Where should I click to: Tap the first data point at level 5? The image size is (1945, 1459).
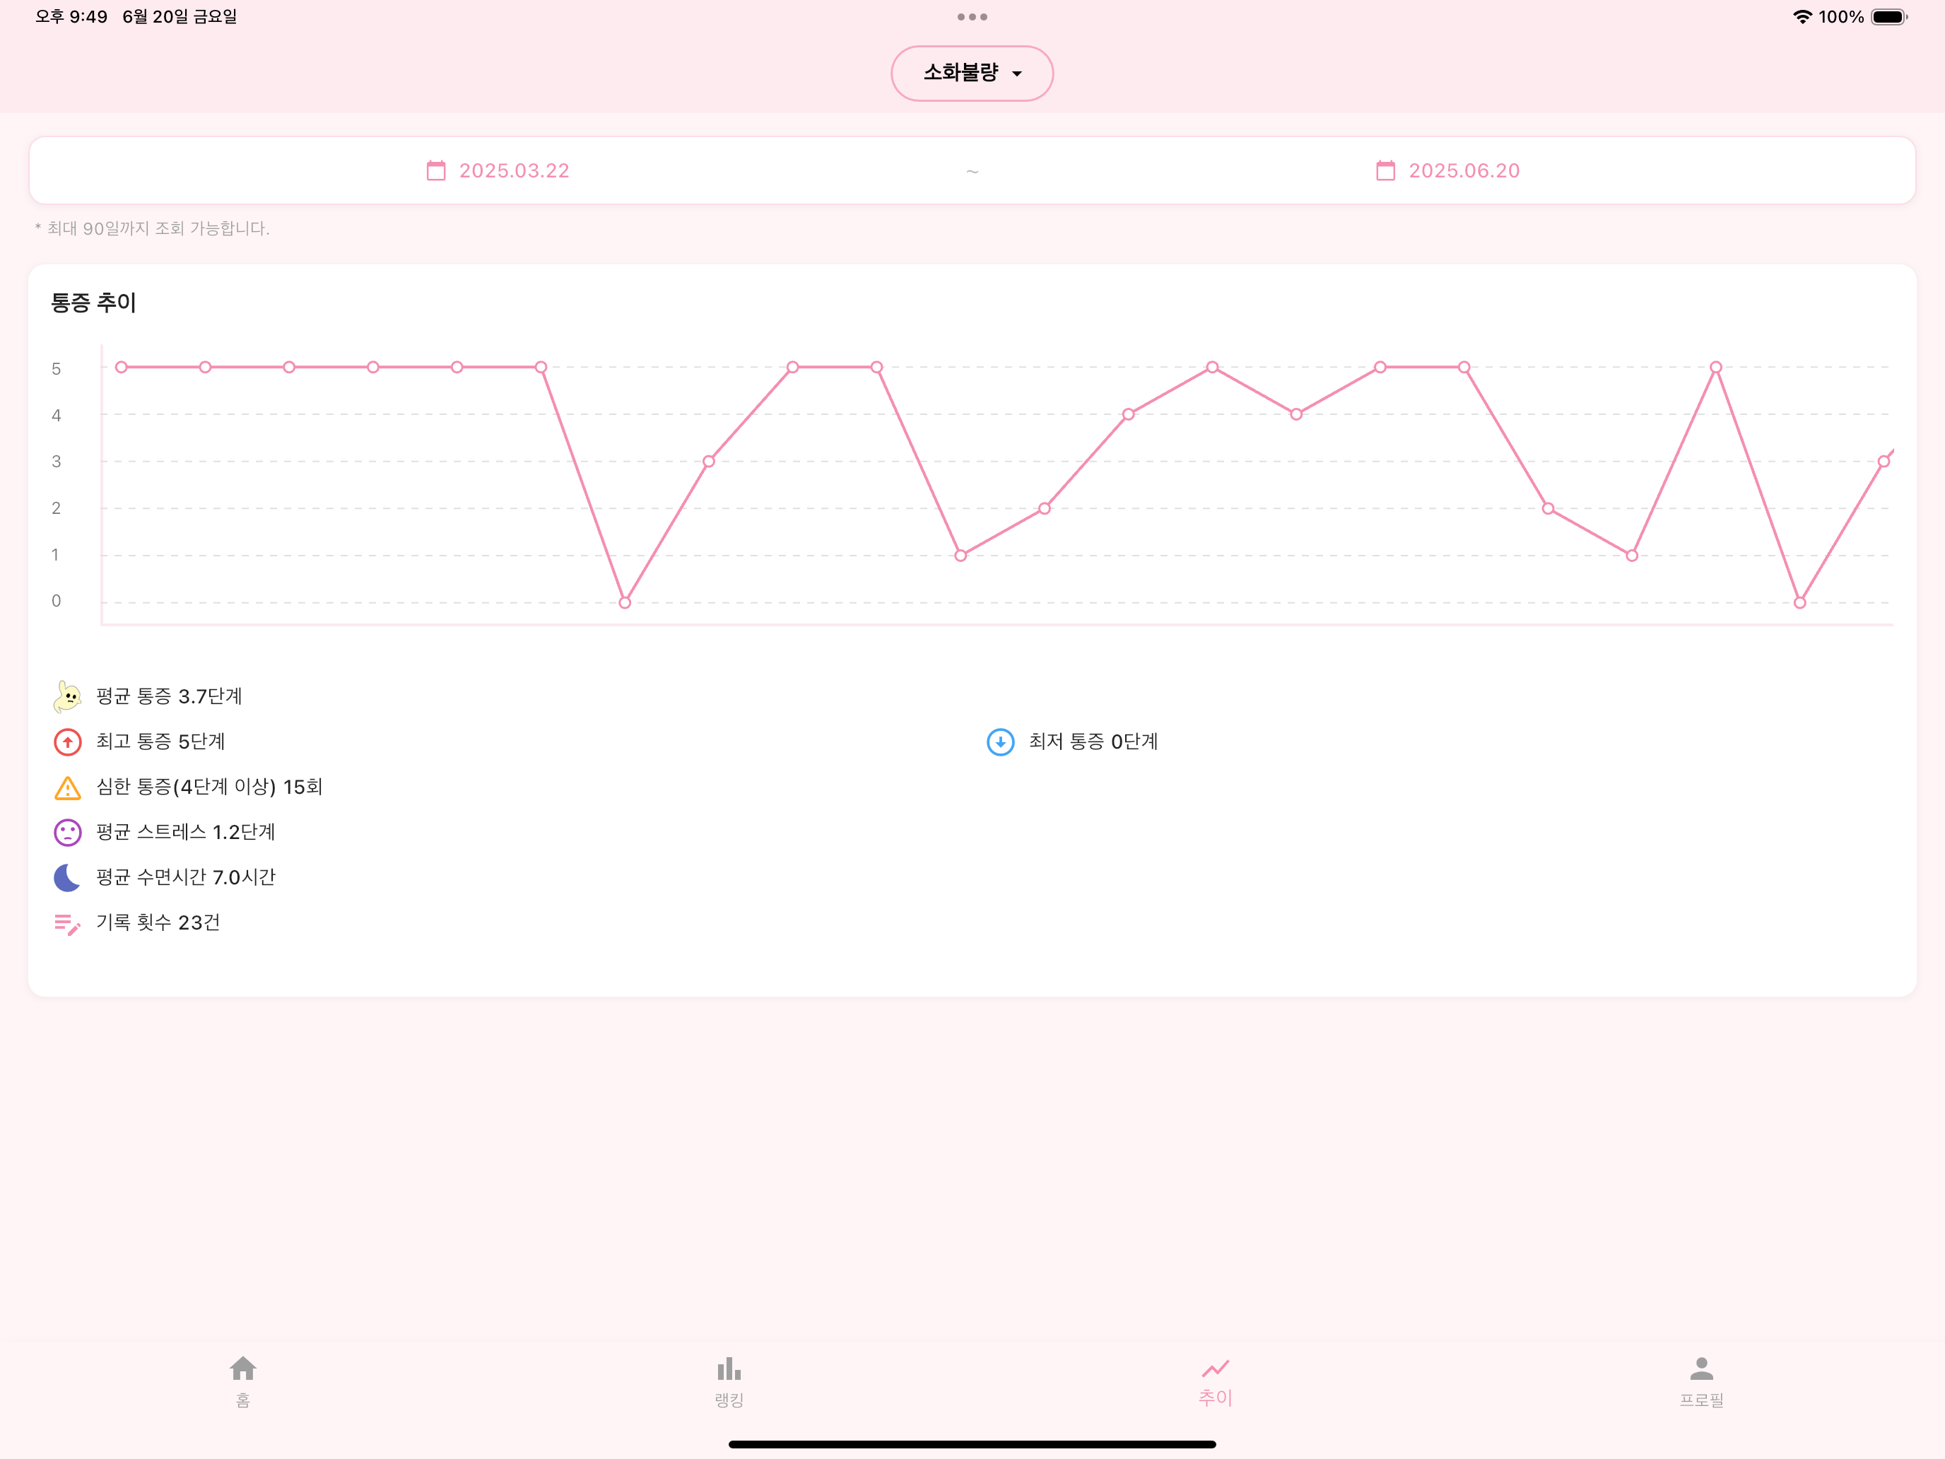tap(122, 367)
